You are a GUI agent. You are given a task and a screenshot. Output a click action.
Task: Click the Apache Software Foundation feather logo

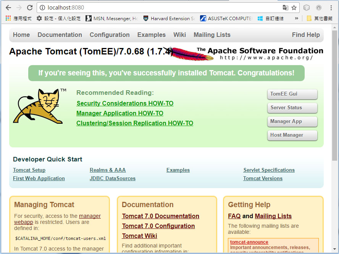243,54
